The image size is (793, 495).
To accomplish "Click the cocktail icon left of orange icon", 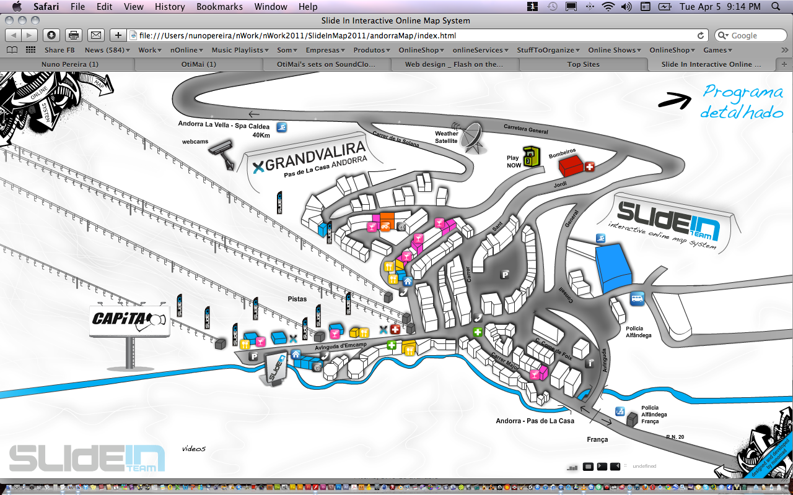I will click(x=371, y=227).
